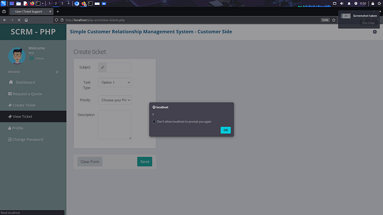Expand the Priority dropdown

[x=115, y=100]
